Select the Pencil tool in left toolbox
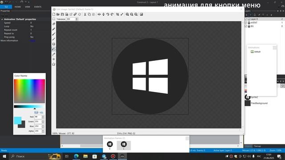Viewport: 285px width, 160px height. [x=53, y=29]
